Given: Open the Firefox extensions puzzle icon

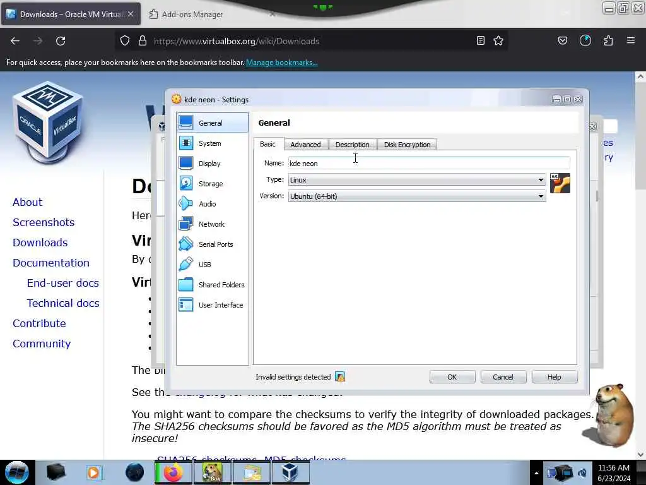Looking at the screenshot, I should (x=608, y=40).
